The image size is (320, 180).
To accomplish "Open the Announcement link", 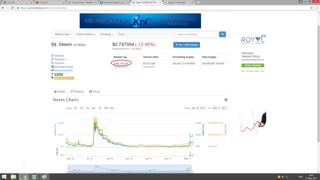I will pos(63,70).
